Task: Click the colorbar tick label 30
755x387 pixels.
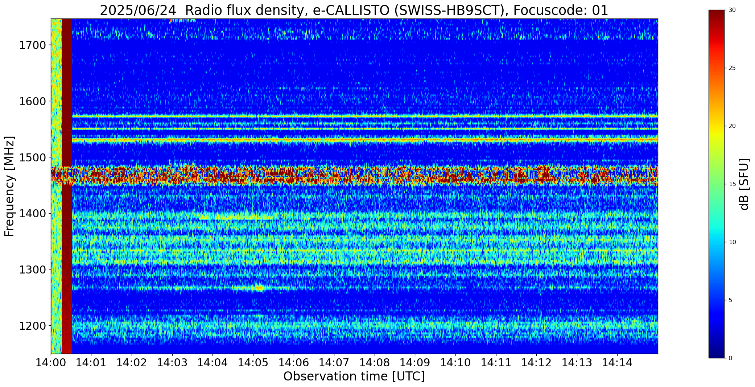Action: 732,10
